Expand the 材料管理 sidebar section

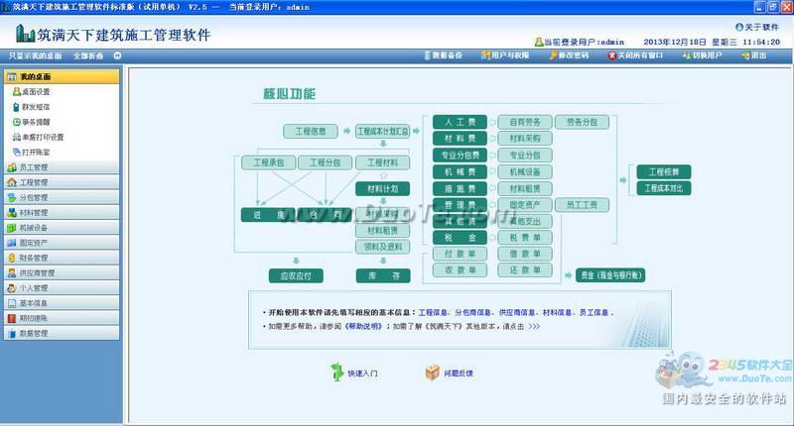[x=62, y=213]
